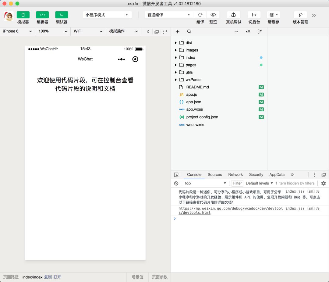Image resolution: width=329 pixels, height=282 pixels.
Task: Add a new file with plus icon
Action: (178, 31)
